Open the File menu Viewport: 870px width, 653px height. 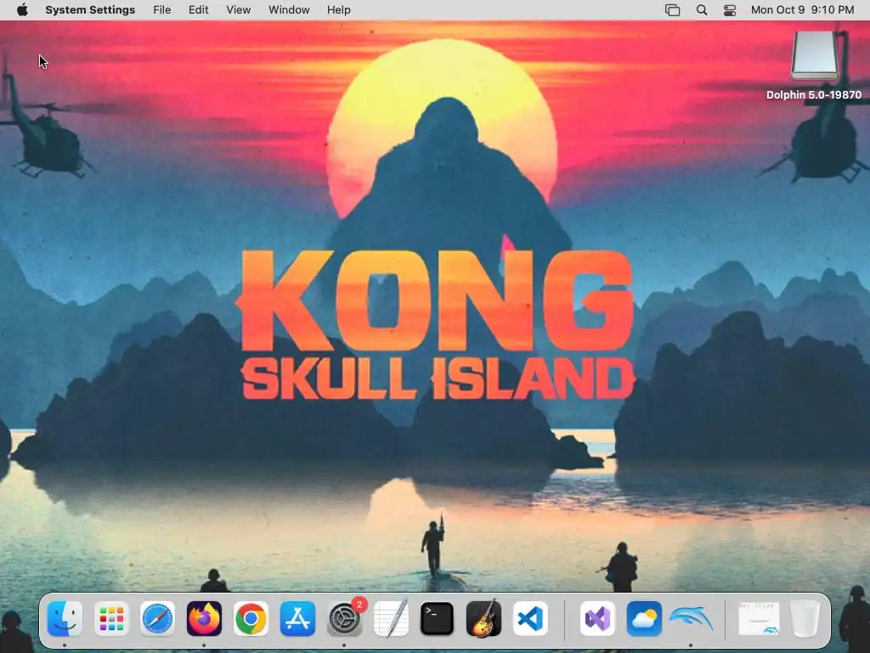(162, 10)
